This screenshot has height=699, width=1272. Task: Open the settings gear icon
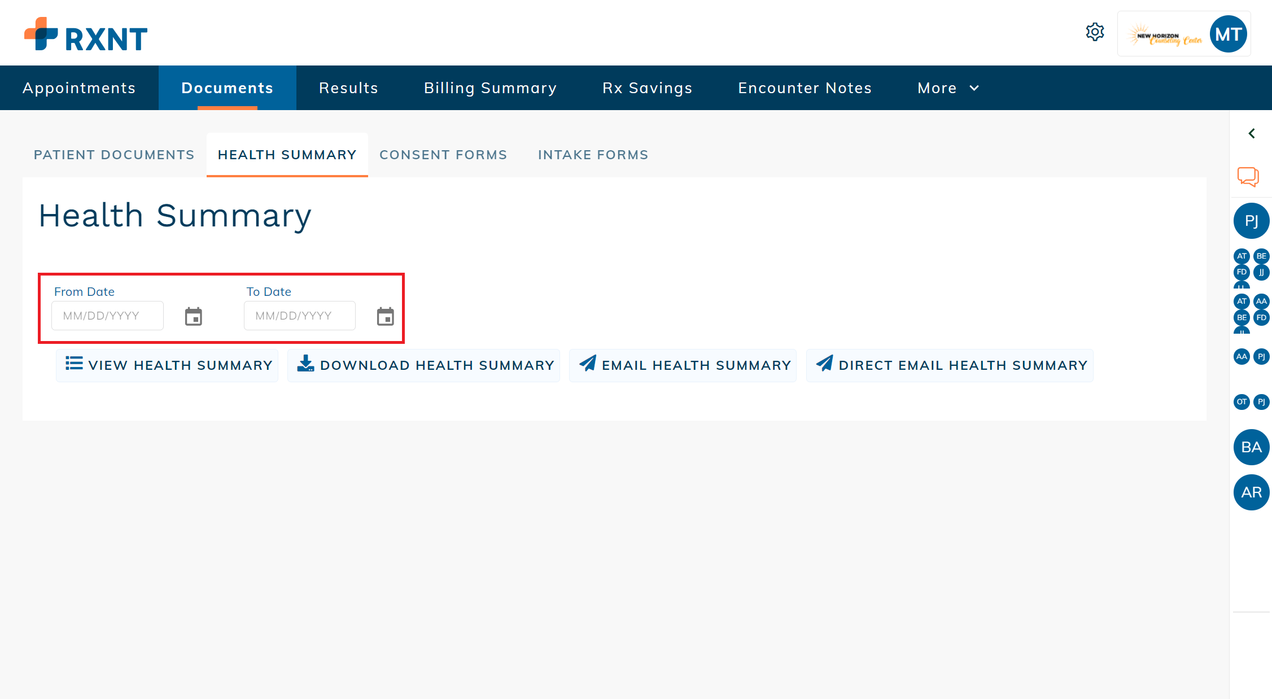pyautogui.click(x=1095, y=32)
